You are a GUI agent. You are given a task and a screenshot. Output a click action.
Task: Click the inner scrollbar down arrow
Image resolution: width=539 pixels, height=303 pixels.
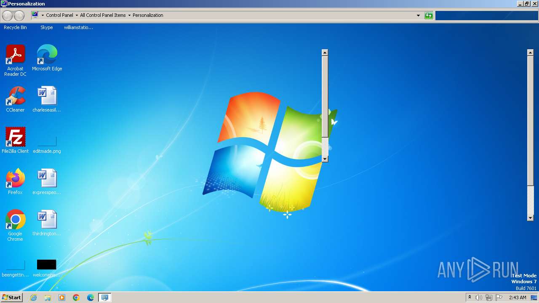[325, 159]
